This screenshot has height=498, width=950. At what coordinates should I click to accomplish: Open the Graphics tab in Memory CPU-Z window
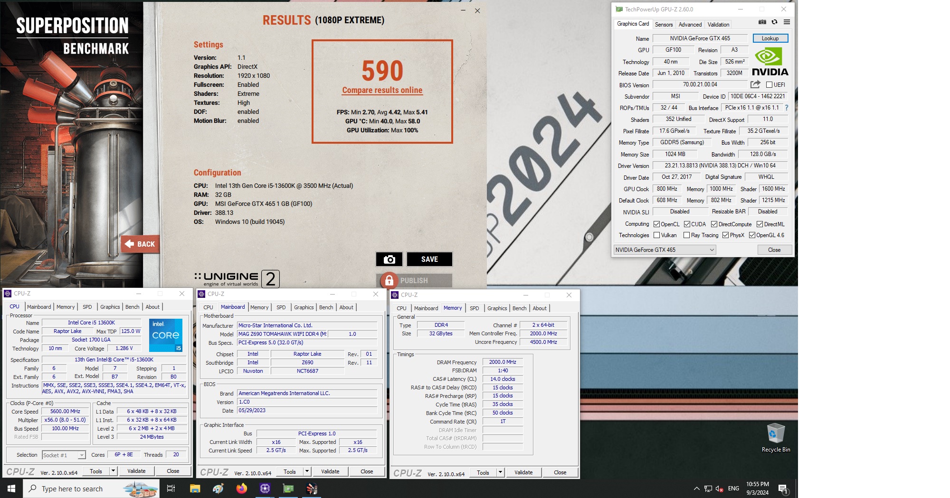(497, 308)
